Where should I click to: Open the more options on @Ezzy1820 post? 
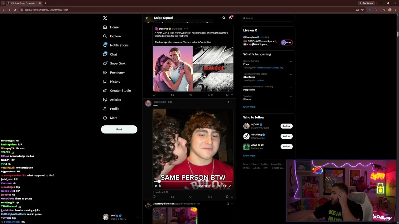232,102
